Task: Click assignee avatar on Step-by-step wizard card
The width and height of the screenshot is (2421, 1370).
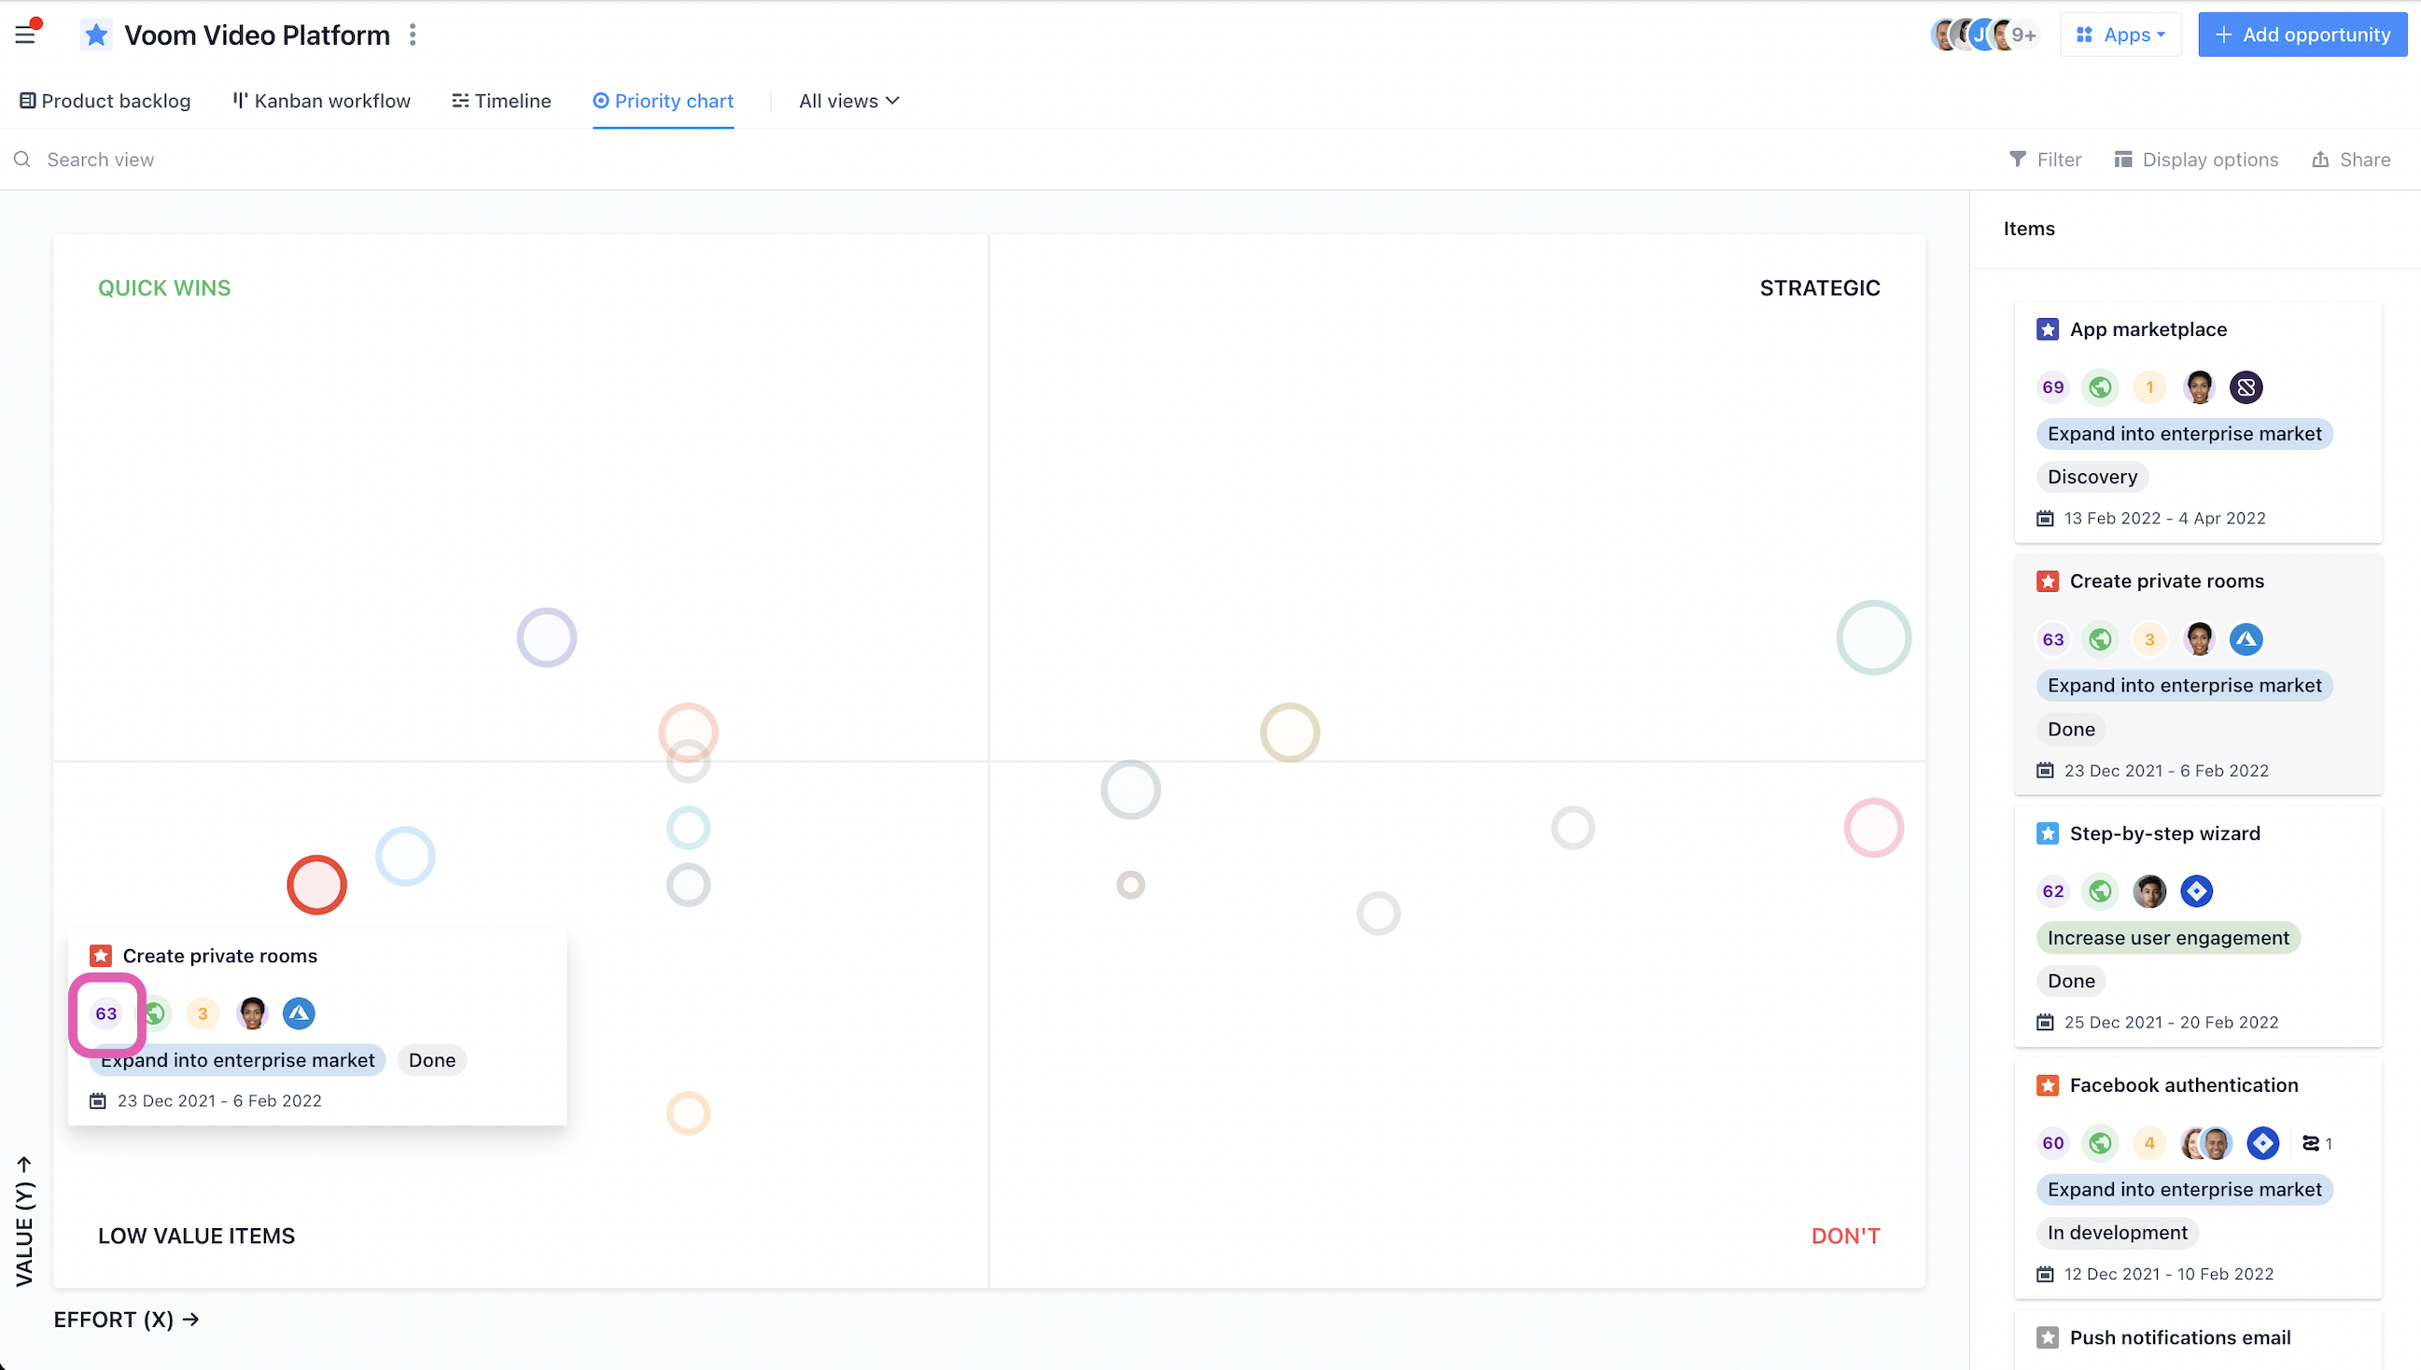Action: point(2149,891)
